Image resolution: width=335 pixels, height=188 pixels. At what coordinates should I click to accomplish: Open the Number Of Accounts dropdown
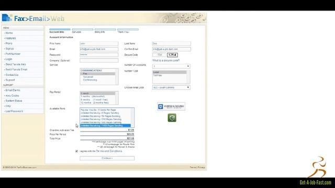171,66
